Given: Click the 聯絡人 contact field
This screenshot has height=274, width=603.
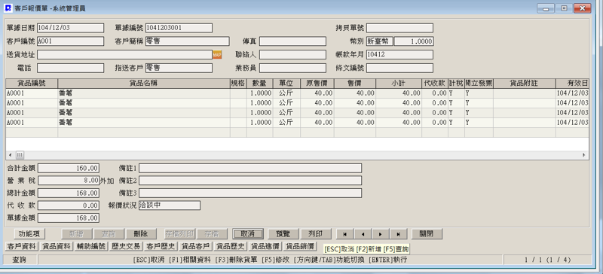Looking at the screenshot, I should click(292, 54).
